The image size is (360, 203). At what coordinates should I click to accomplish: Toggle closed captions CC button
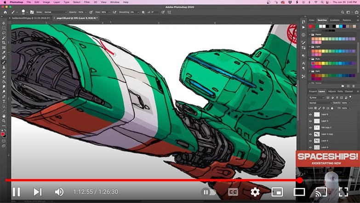coord(233,192)
